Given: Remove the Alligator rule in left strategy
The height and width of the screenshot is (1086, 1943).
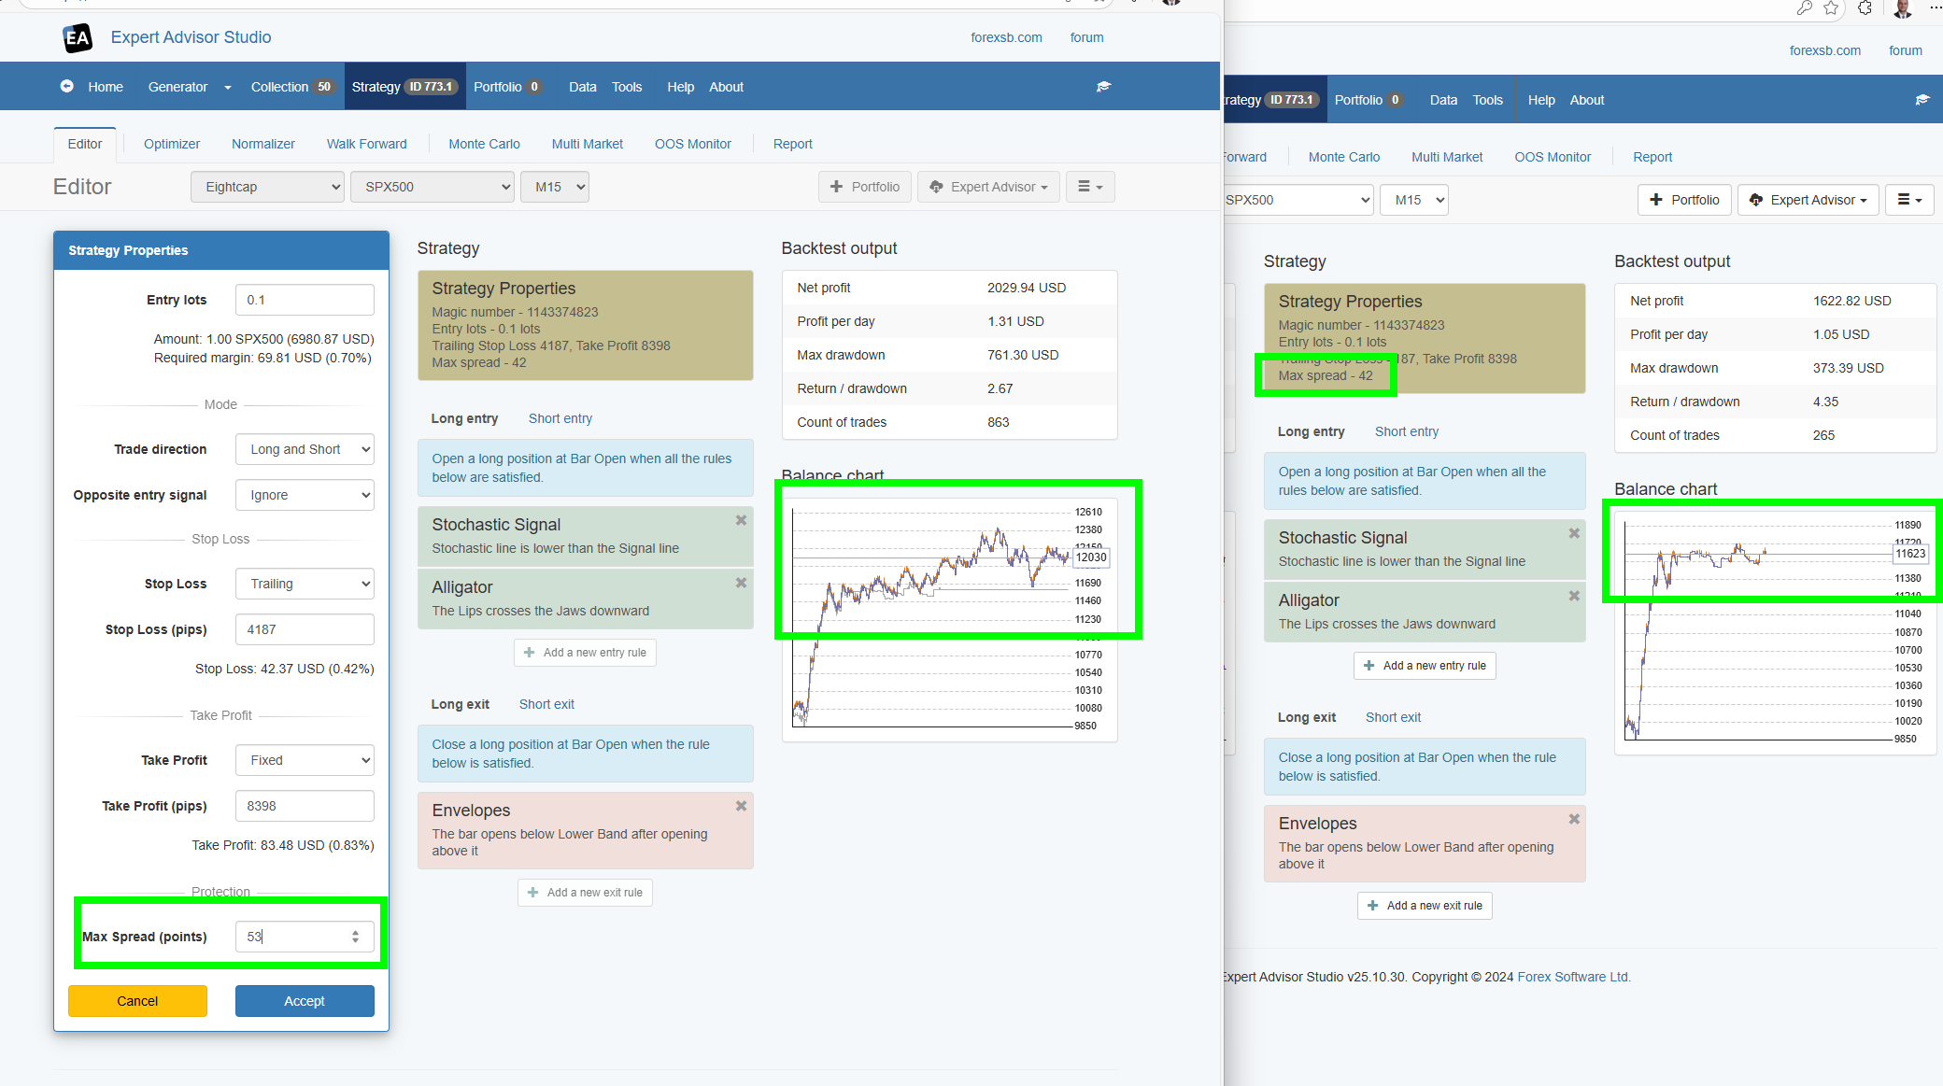Looking at the screenshot, I should [741, 584].
